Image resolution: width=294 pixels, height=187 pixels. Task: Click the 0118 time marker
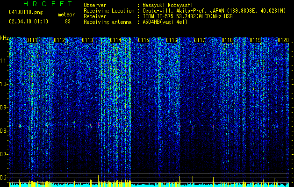click(227, 40)
